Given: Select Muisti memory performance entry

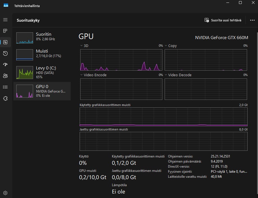Looking at the screenshot, I should pyautogui.click(x=42, y=55).
